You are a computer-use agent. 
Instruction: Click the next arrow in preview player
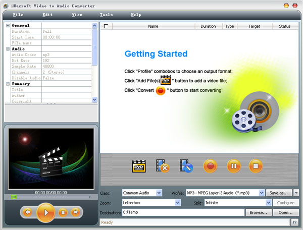point(75,212)
